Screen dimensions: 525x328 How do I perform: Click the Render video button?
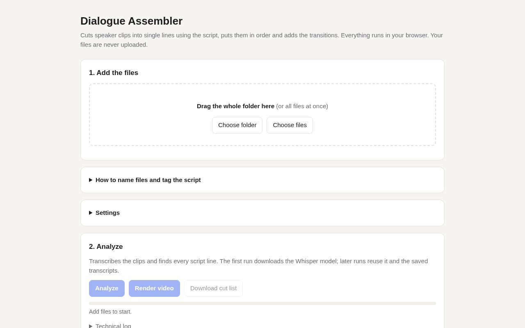(154, 288)
